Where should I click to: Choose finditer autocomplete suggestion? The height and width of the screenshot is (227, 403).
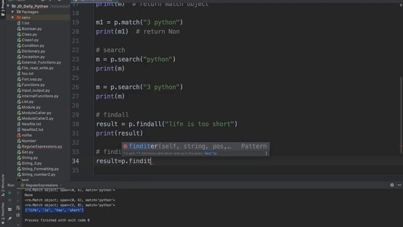pos(196,146)
